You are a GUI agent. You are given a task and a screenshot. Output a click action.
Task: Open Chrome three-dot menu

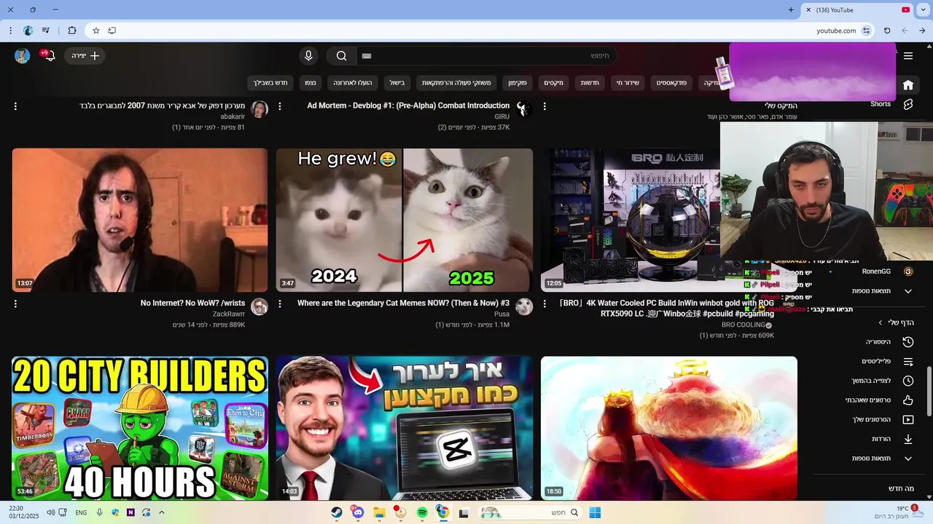[10, 31]
